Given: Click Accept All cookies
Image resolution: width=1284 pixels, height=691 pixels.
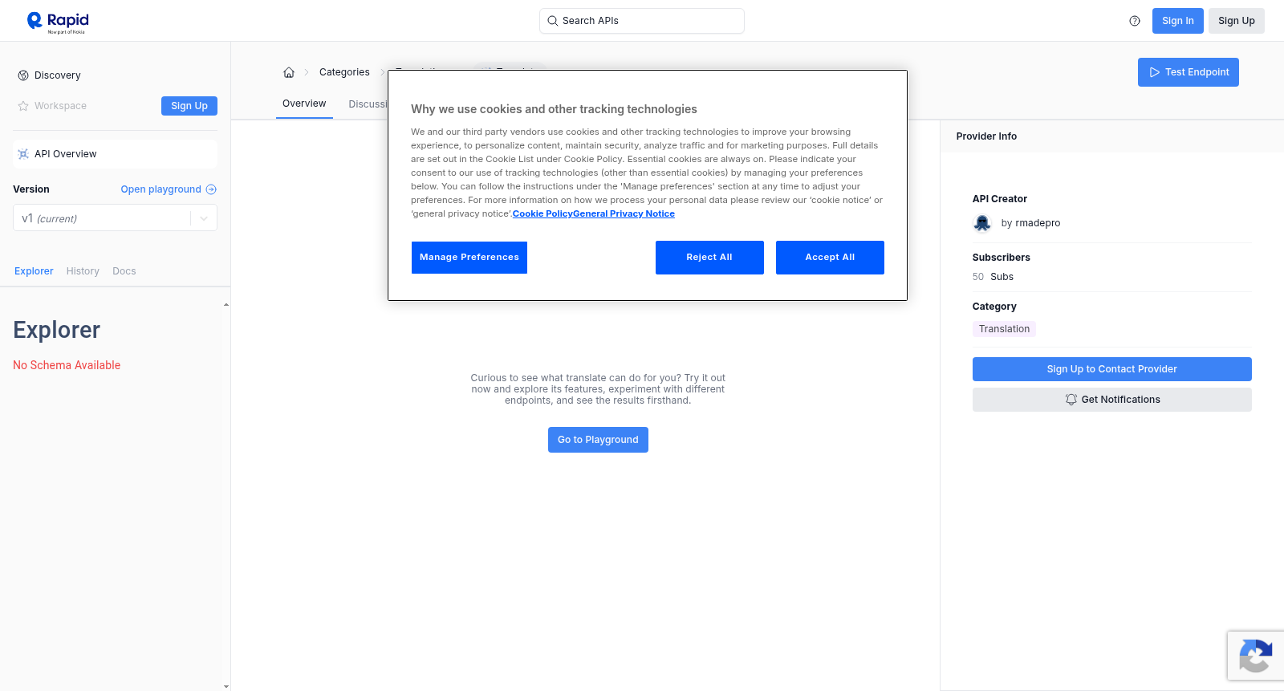Looking at the screenshot, I should [830, 258].
